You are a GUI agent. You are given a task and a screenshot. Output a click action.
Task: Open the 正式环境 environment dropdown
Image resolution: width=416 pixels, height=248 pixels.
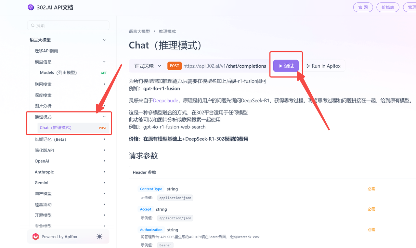point(148,66)
